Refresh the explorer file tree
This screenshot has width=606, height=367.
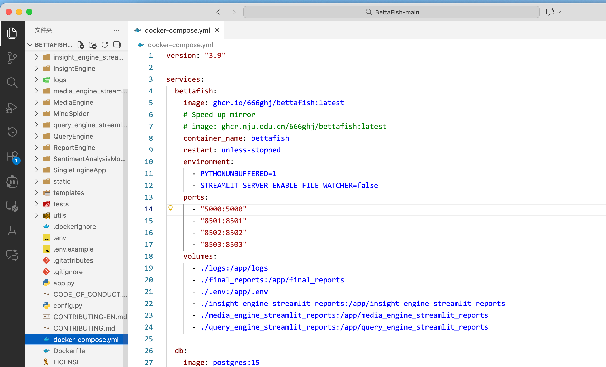coord(105,45)
